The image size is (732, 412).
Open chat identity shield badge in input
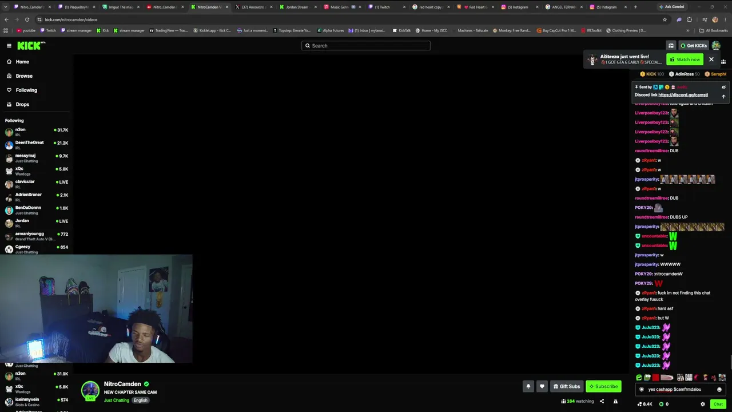click(642, 390)
